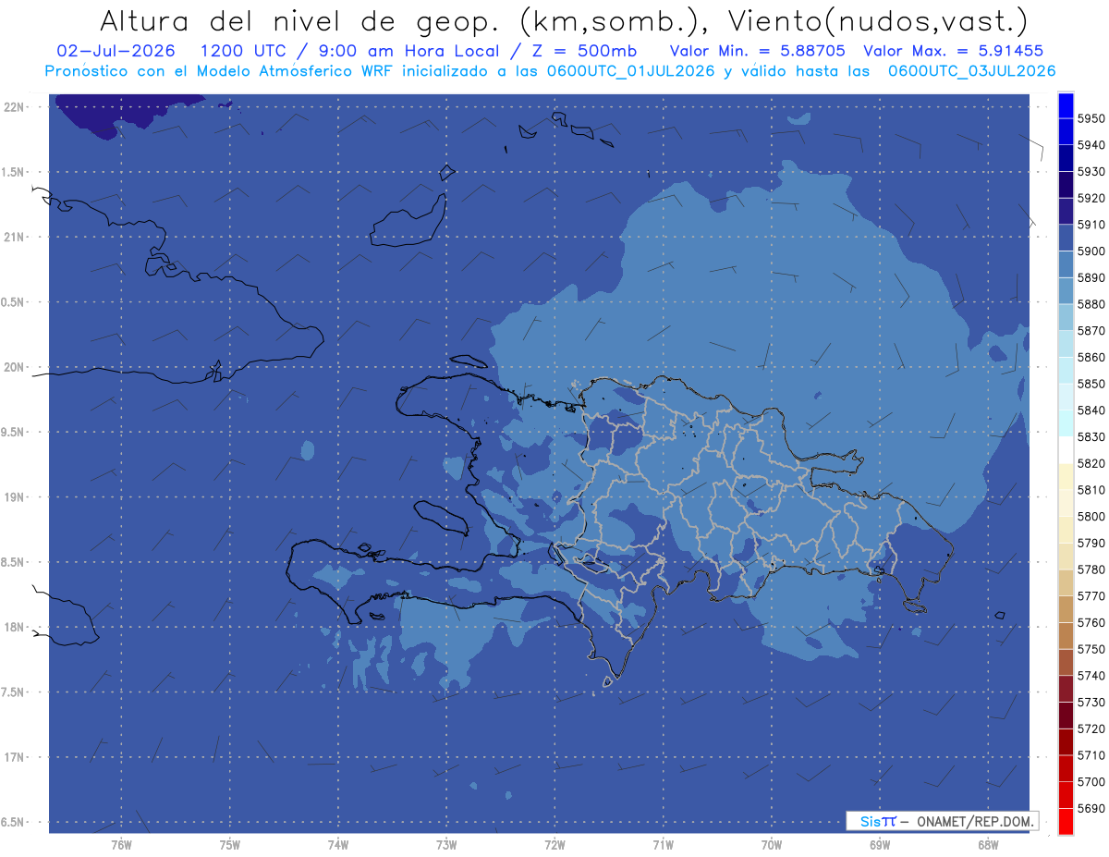The width and height of the screenshot is (1109, 857).
Task: Click the '5800' colorbar label
Action: [1091, 517]
